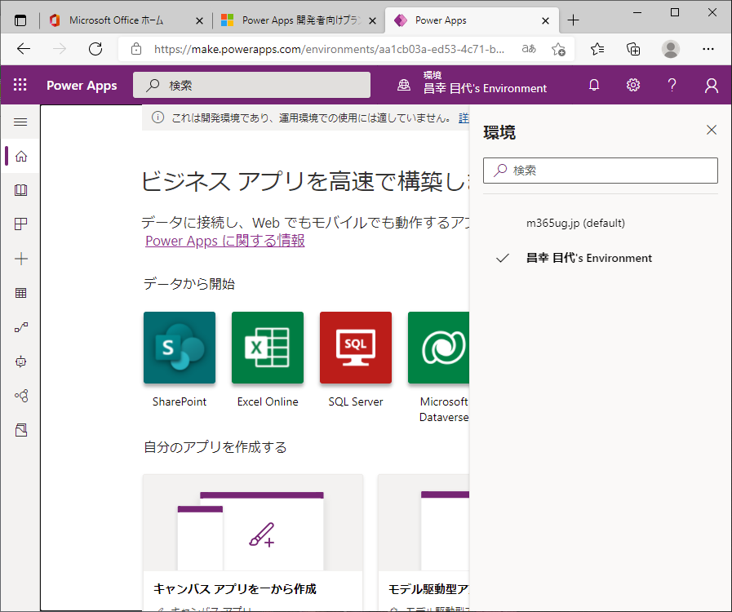Go to Home in the sidebar

coord(21,156)
